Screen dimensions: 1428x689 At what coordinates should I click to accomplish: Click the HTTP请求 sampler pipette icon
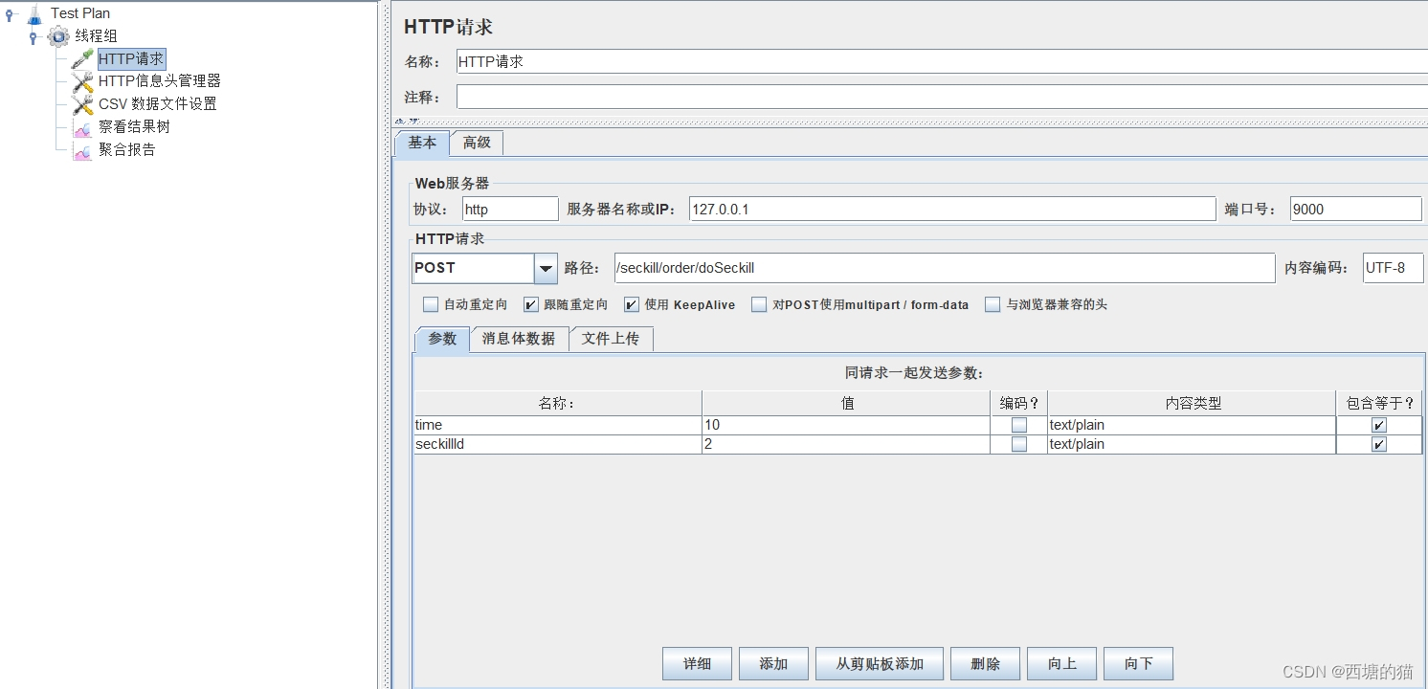point(82,59)
